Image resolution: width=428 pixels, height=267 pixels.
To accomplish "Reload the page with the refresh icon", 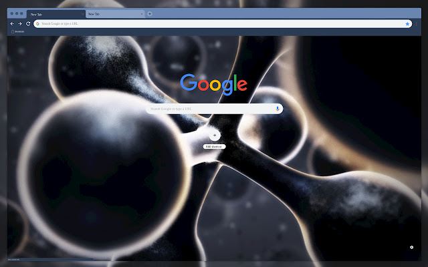I will tap(28, 24).
